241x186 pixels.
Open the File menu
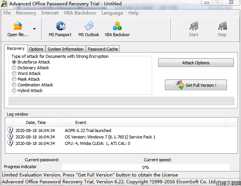(x=7, y=13)
